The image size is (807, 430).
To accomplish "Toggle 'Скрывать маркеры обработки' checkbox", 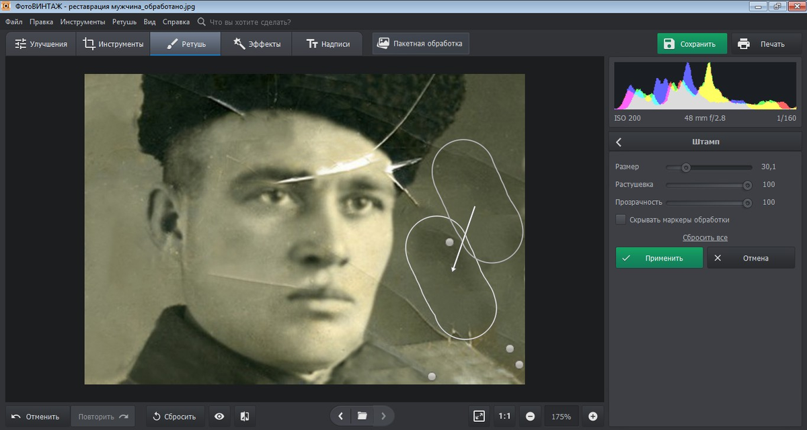I will [621, 220].
